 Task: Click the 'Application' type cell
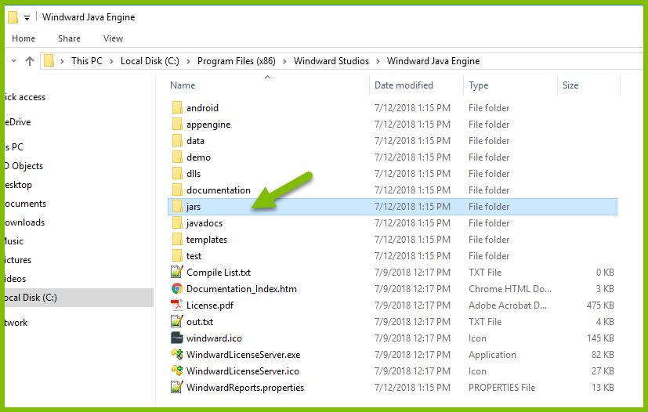click(x=492, y=355)
